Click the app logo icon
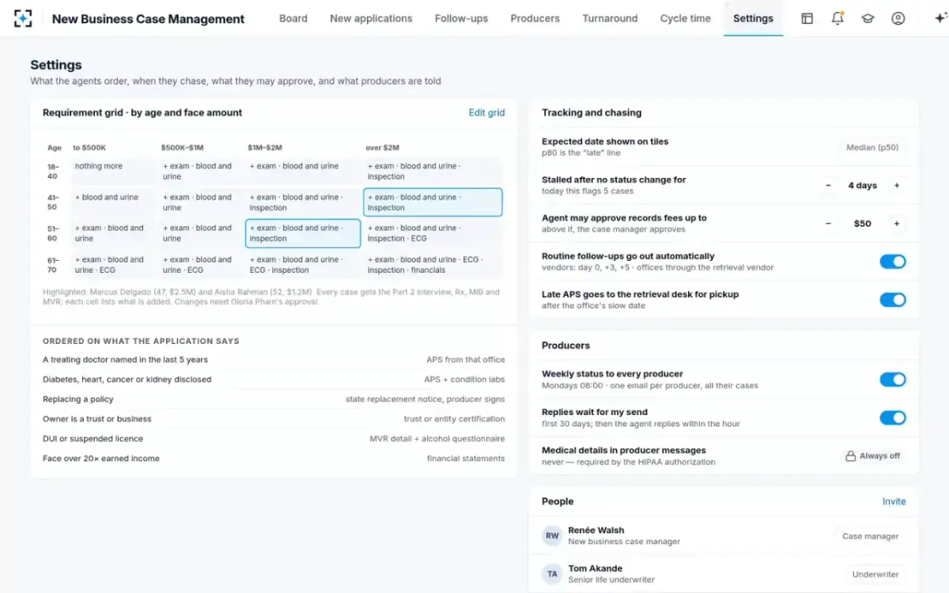This screenshot has width=949, height=593. click(23, 18)
